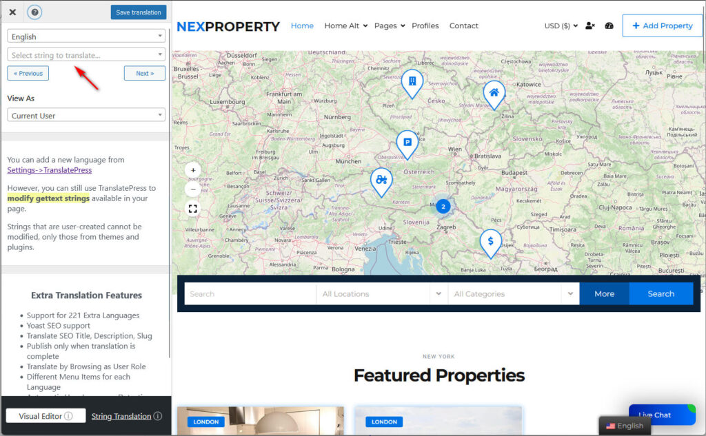Click the building map marker
The height and width of the screenshot is (436, 706).
pyautogui.click(x=412, y=83)
